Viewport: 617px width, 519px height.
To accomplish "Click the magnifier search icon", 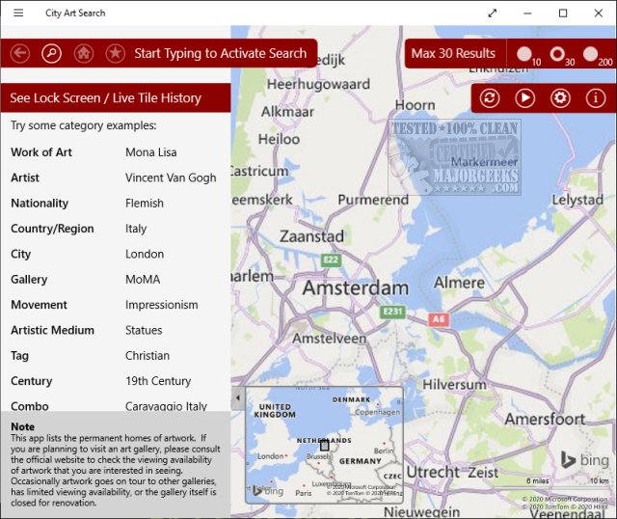I will (x=51, y=53).
